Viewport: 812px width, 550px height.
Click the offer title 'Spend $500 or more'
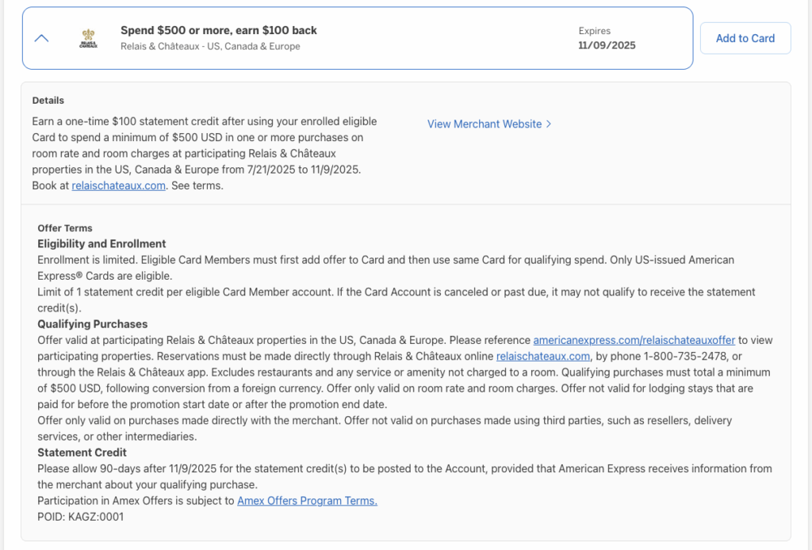click(x=218, y=30)
